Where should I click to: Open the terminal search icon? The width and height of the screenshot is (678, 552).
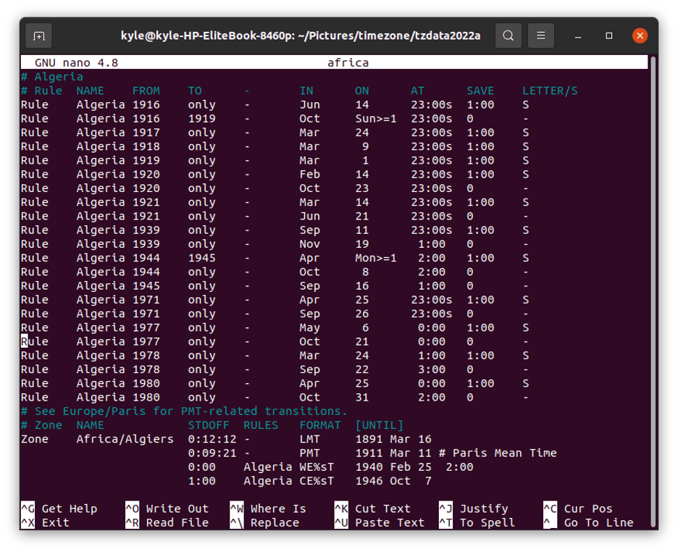click(x=508, y=35)
